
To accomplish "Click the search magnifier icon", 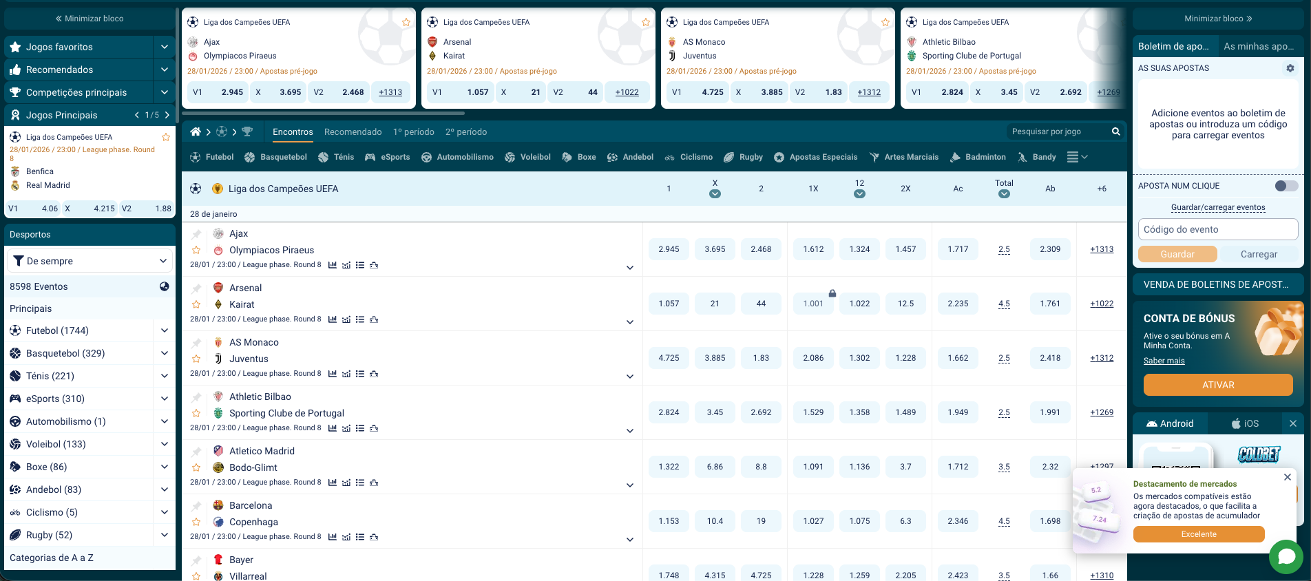I will [x=1115, y=131].
